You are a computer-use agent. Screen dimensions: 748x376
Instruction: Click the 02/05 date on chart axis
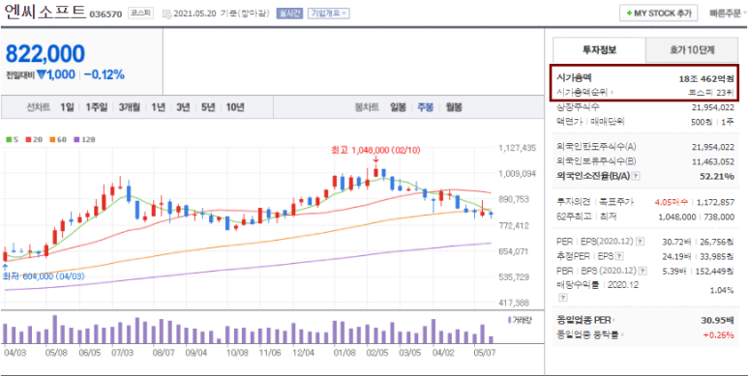[x=376, y=354]
